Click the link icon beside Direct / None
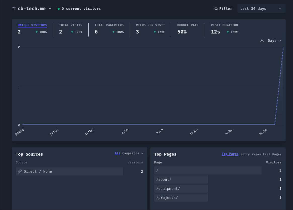Image resolution: width=293 pixels, height=210 pixels. (x=20, y=171)
